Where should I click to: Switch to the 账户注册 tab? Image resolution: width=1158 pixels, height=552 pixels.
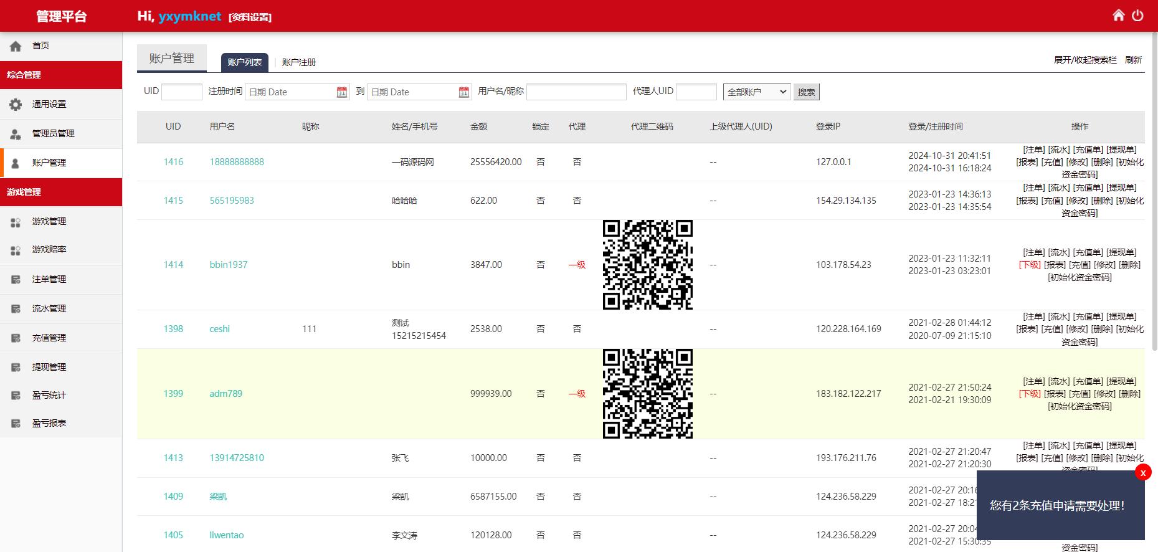click(299, 62)
